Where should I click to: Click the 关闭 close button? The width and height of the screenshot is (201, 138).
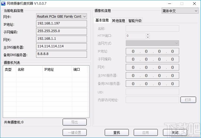point(175,133)
